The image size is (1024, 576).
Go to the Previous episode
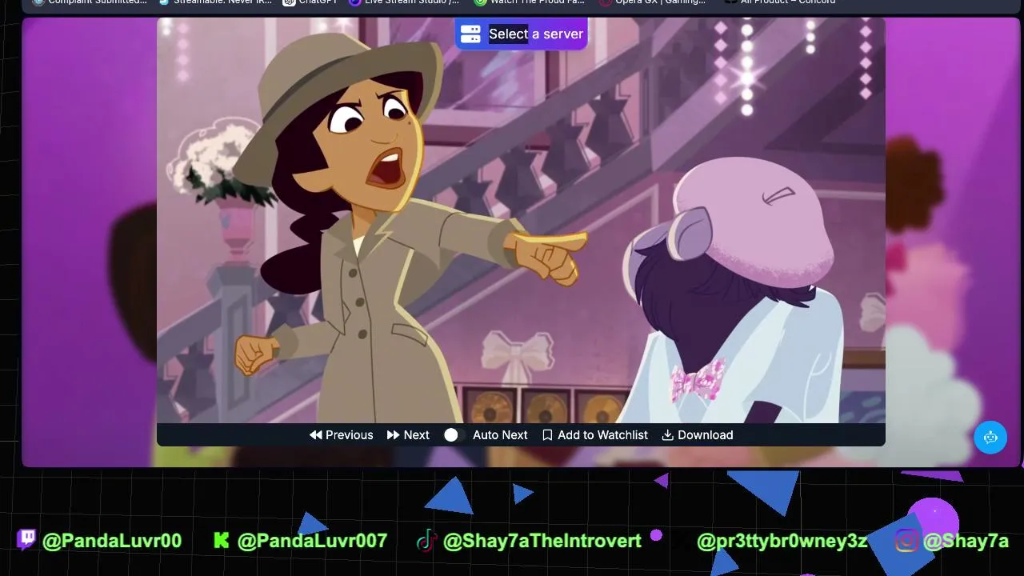[x=342, y=435]
